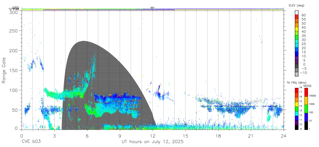Click the ELEV (deg) legend title
The image size is (319, 147).
coord(296,5)
